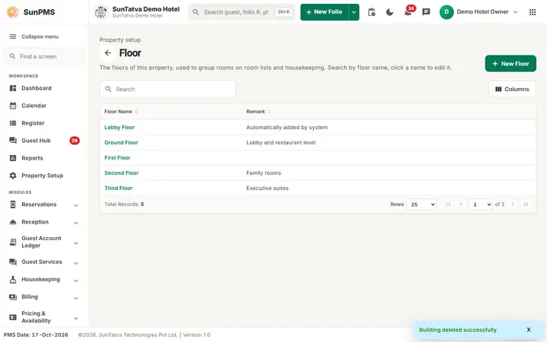This screenshot has width=547, height=342.
Task: Open the Guest Hub sidebar item
Action: click(44, 141)
